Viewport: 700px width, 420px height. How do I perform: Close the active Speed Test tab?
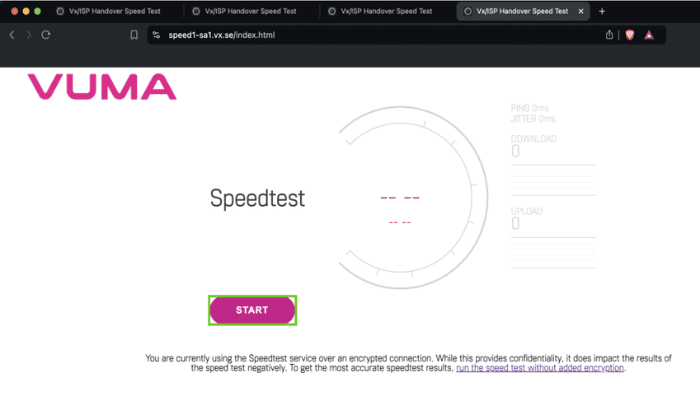click(x=581, y=12)
